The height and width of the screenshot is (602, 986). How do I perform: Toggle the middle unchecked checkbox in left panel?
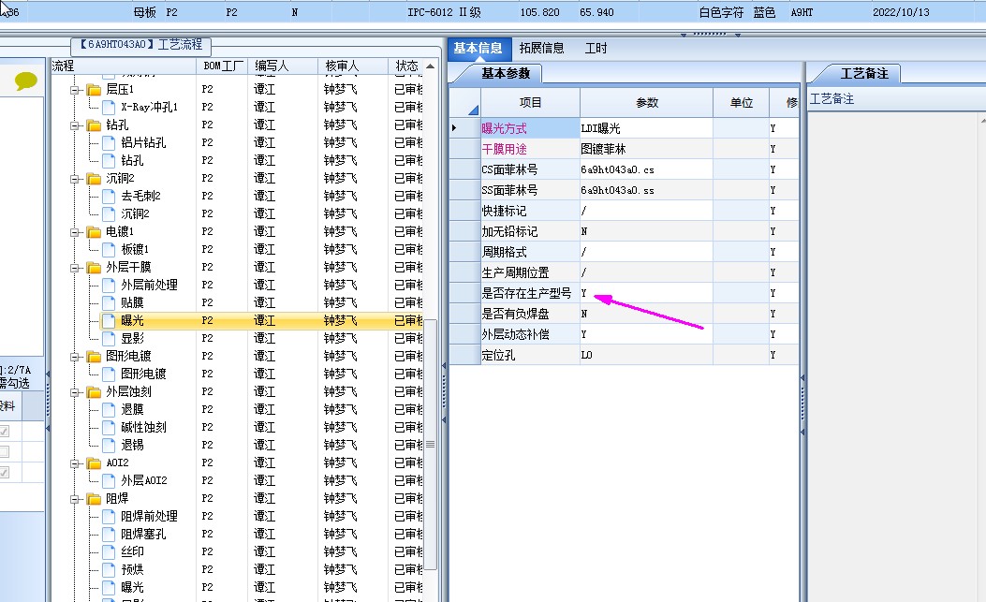[x=5, y=451]
